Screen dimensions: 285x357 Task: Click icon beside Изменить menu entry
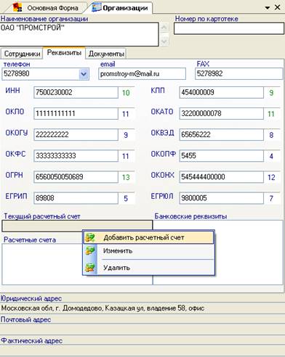coord(90,250)
